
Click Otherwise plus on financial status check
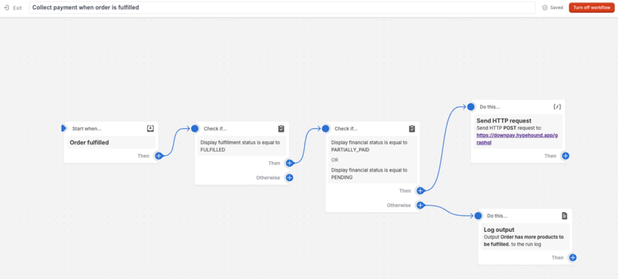coord(420,205)
